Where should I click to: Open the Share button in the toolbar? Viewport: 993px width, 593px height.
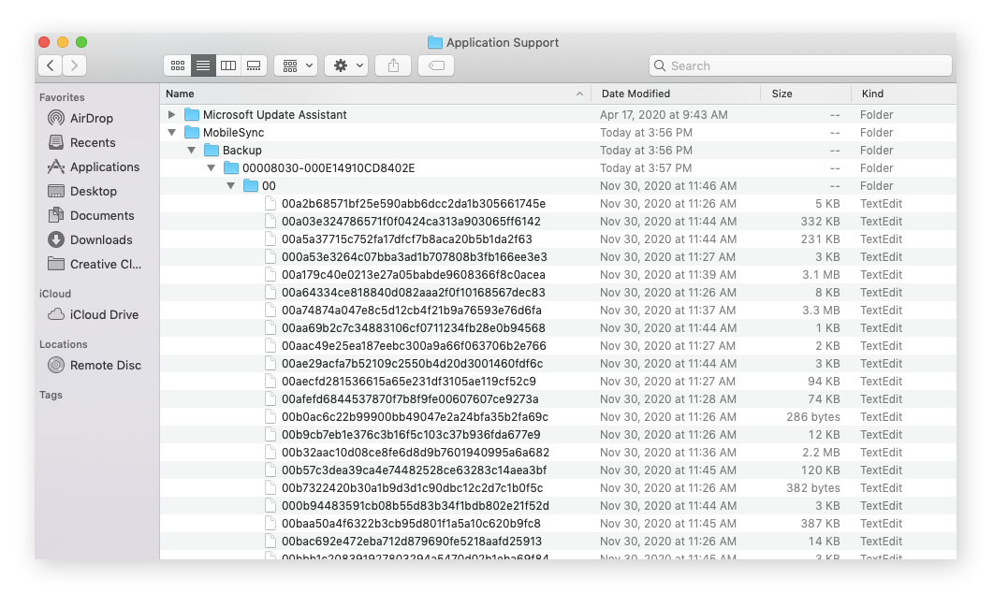(392, 65)
